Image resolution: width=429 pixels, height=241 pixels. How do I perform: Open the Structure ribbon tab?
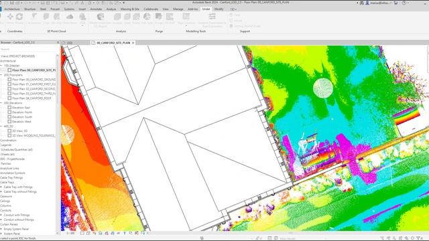pyautogui.click(x=29, y=9)
